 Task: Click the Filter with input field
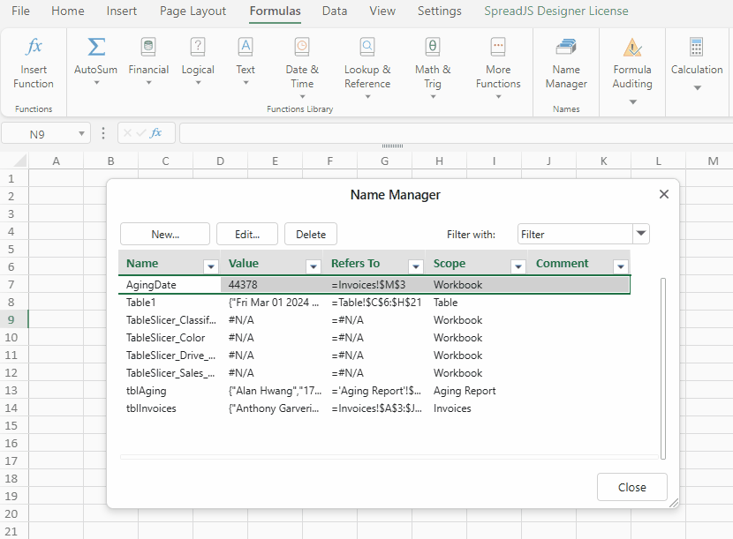[575, 234]
